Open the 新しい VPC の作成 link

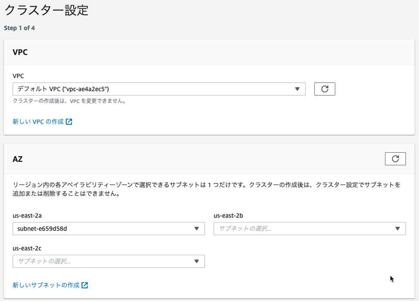tap(38, 122)
